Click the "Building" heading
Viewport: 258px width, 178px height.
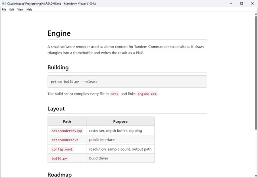coord(58,67)
